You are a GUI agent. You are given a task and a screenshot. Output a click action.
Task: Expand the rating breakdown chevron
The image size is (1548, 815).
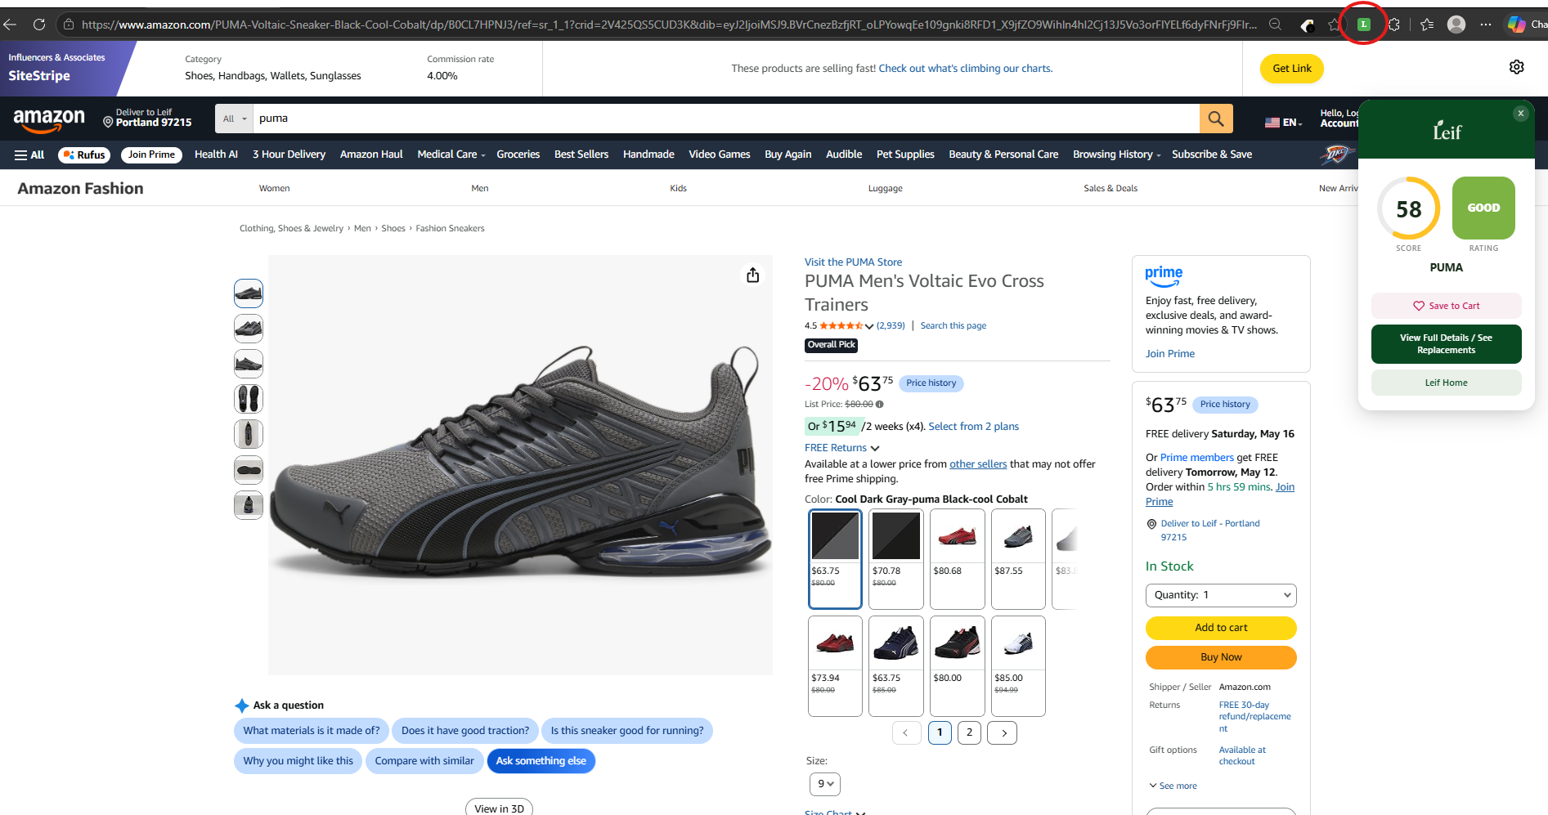click(x=869, y=326)
